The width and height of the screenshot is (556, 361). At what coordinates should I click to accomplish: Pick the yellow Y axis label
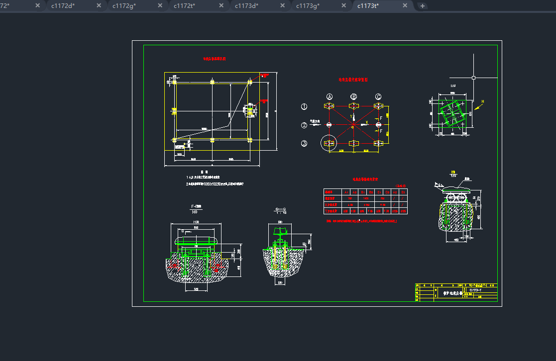tap(351, 116)
